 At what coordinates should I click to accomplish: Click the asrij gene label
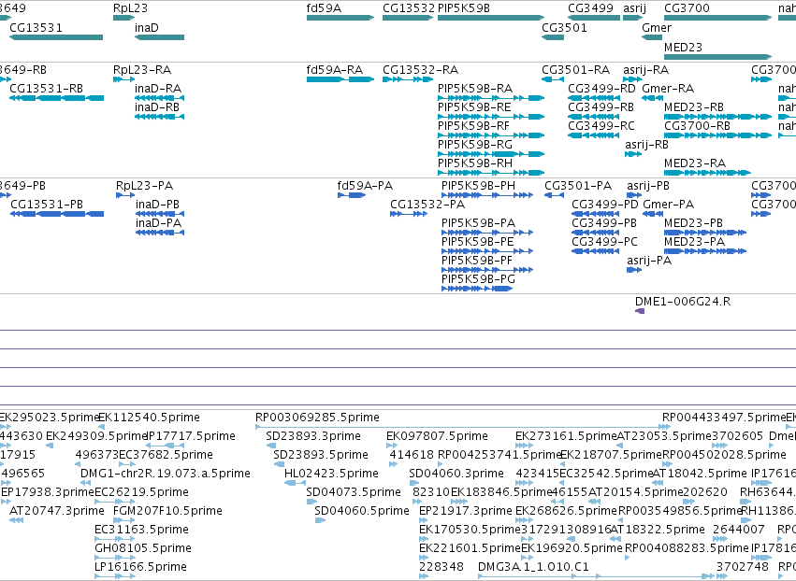coord(634,8)
